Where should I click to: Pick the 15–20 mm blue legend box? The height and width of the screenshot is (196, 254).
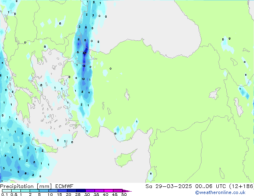pyautogui.click(x=62, y=191)
